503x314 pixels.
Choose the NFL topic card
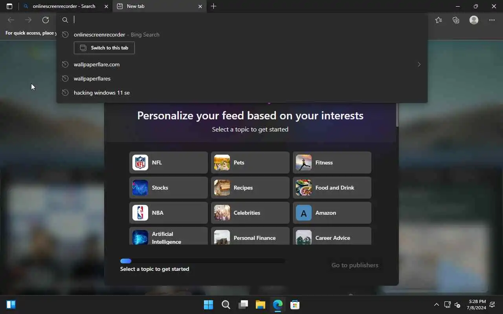point(169,162)
